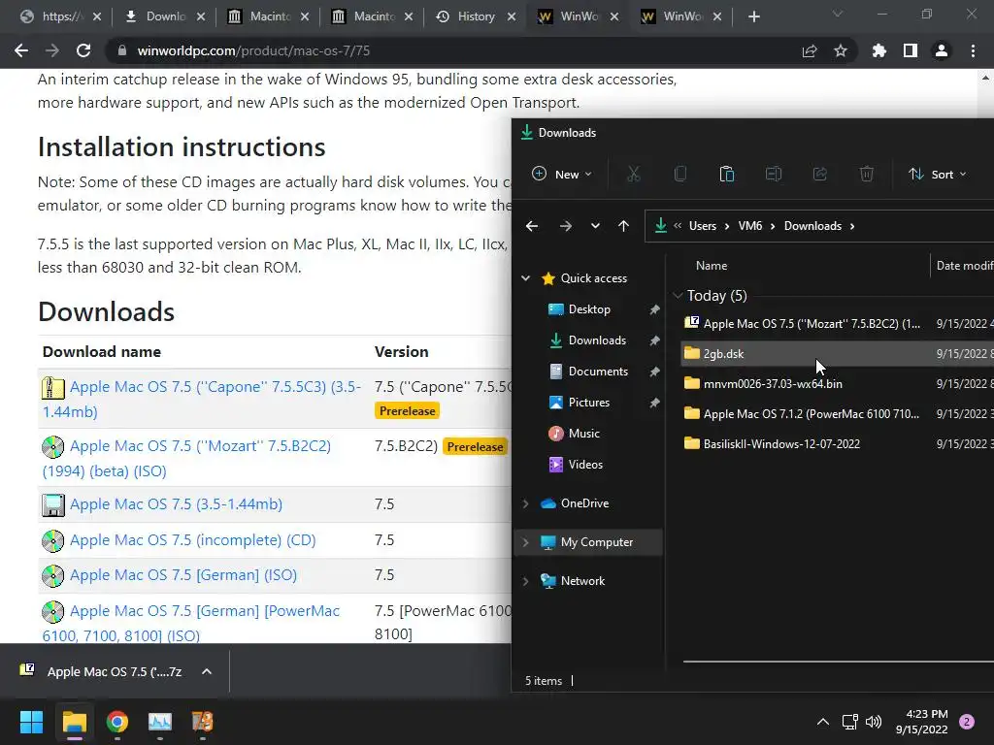Image resolution: width=994 pixels, height=745 pixels.
Task: Open Chrome profile avatar
Action: tap(942, 50)
